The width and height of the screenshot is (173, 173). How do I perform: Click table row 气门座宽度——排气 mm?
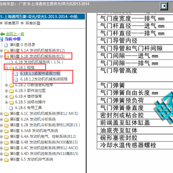point(135,19)
